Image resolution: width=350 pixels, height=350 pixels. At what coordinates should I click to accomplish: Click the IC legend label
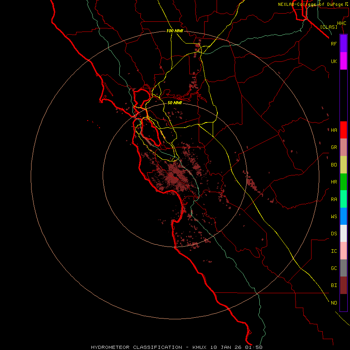click(334, 251)
